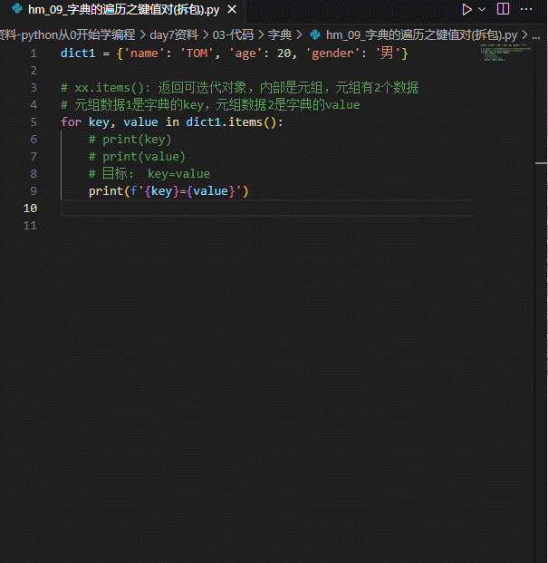Click the Python icon in the breadcrumb

coord(315,34)
